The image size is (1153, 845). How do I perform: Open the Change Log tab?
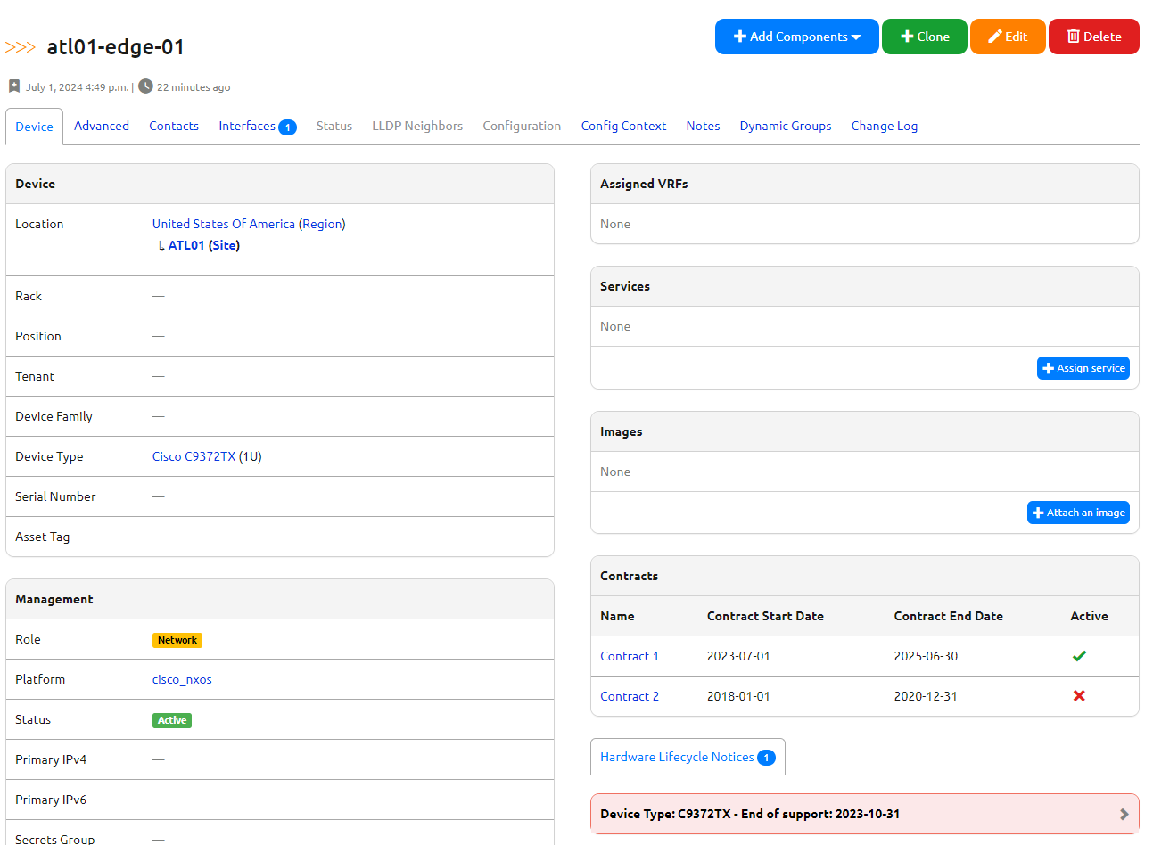click(884, 126)
